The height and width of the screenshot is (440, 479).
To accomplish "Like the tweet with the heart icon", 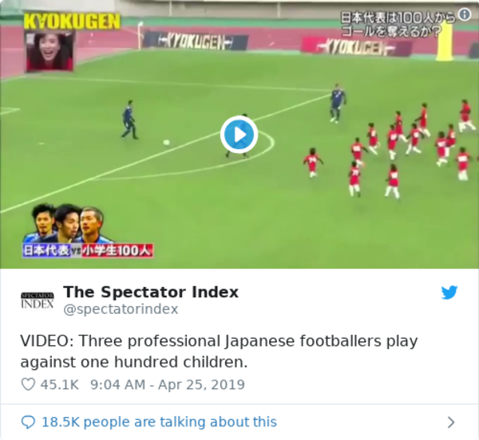I will 28,384.
